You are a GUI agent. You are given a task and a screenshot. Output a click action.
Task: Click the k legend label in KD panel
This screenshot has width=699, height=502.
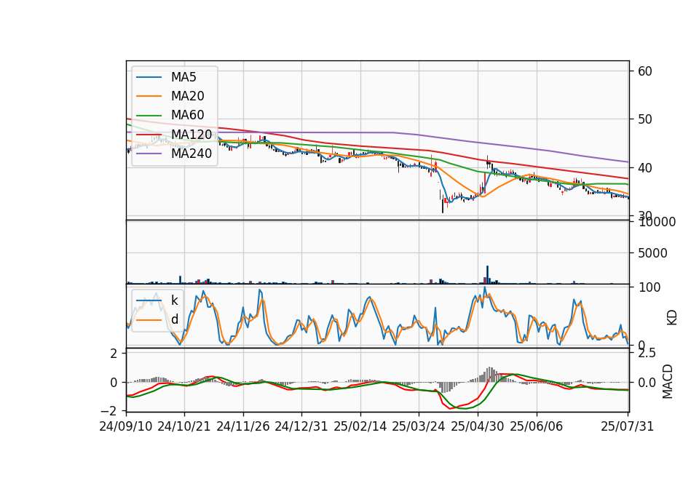[174, 300]
